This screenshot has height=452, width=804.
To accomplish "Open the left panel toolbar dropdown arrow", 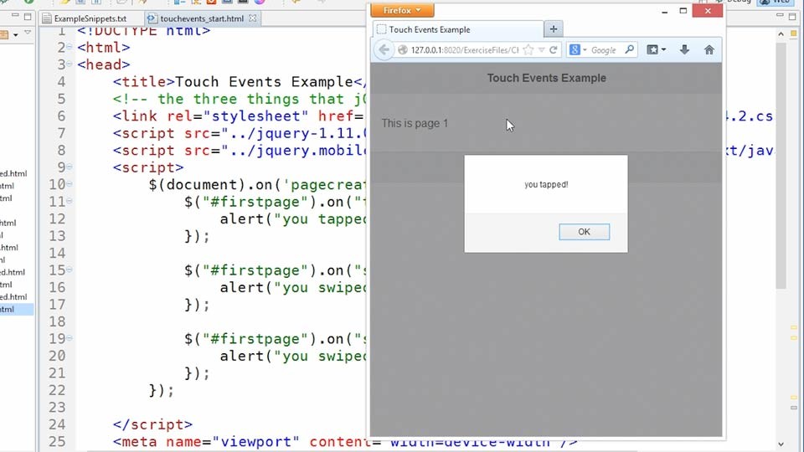I will [15, 35].
